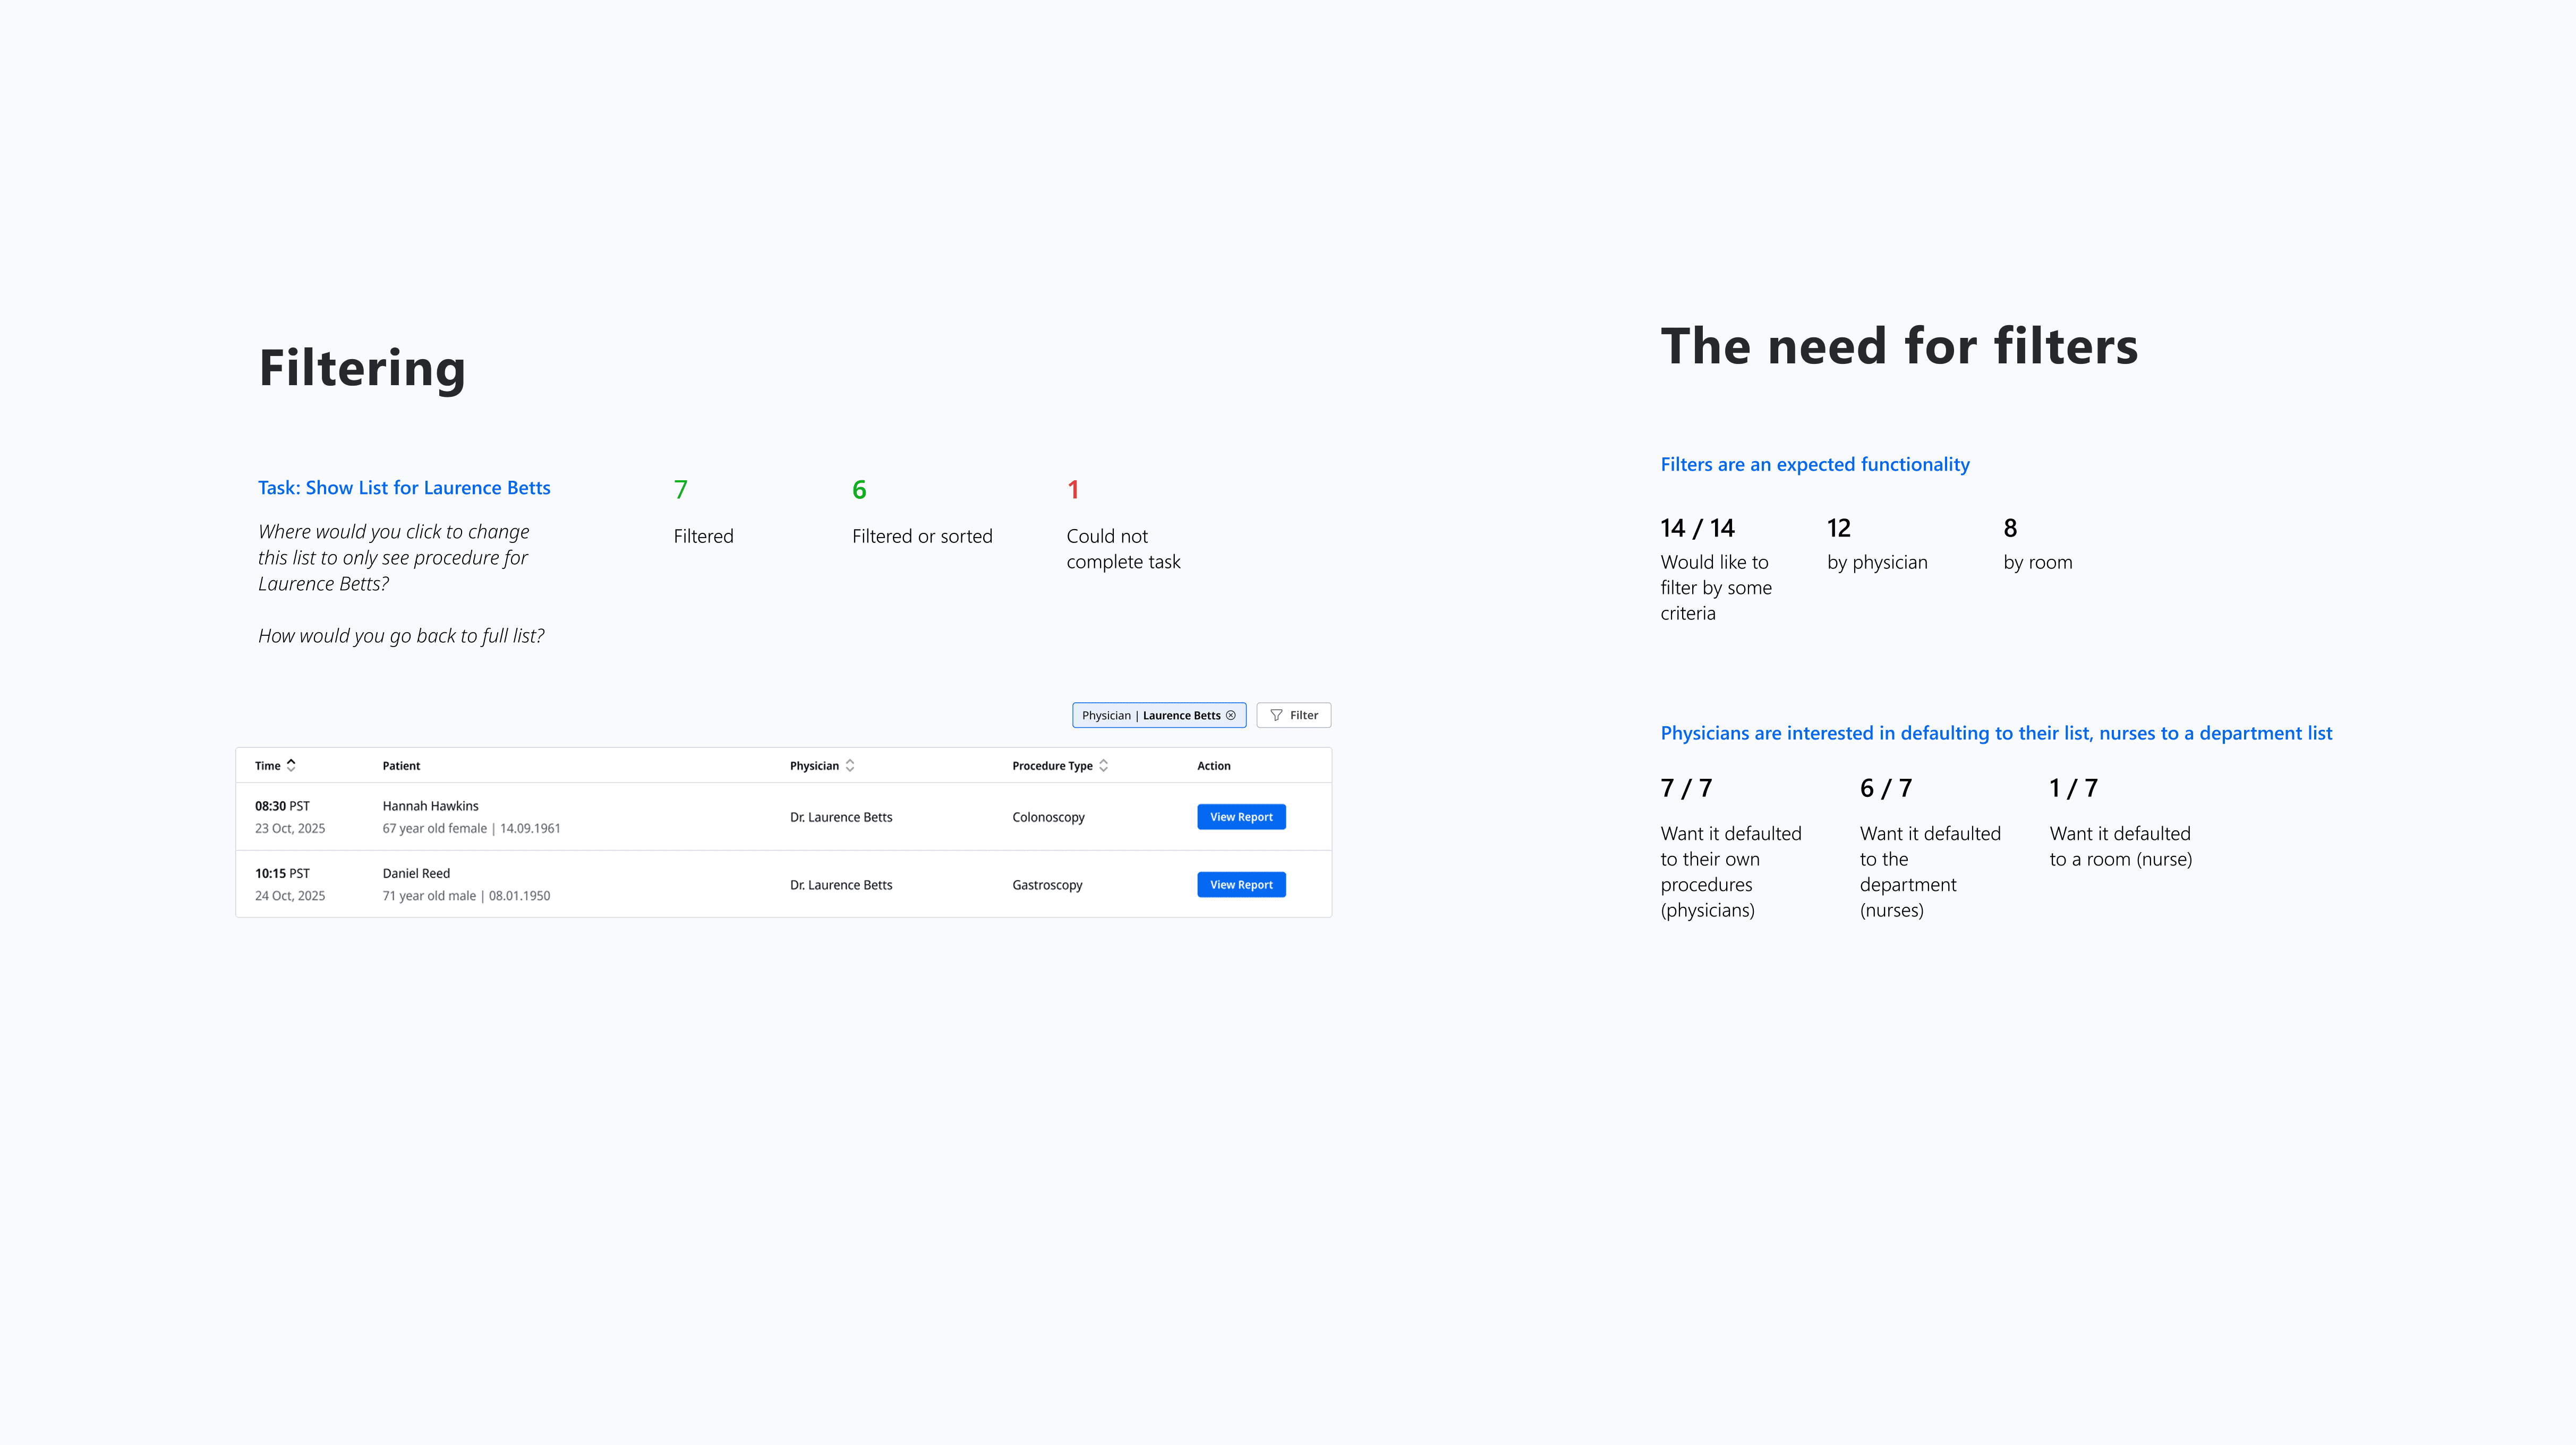
Task: Select the Colonoscopy procedure cell
Action: click(1048, 817)
